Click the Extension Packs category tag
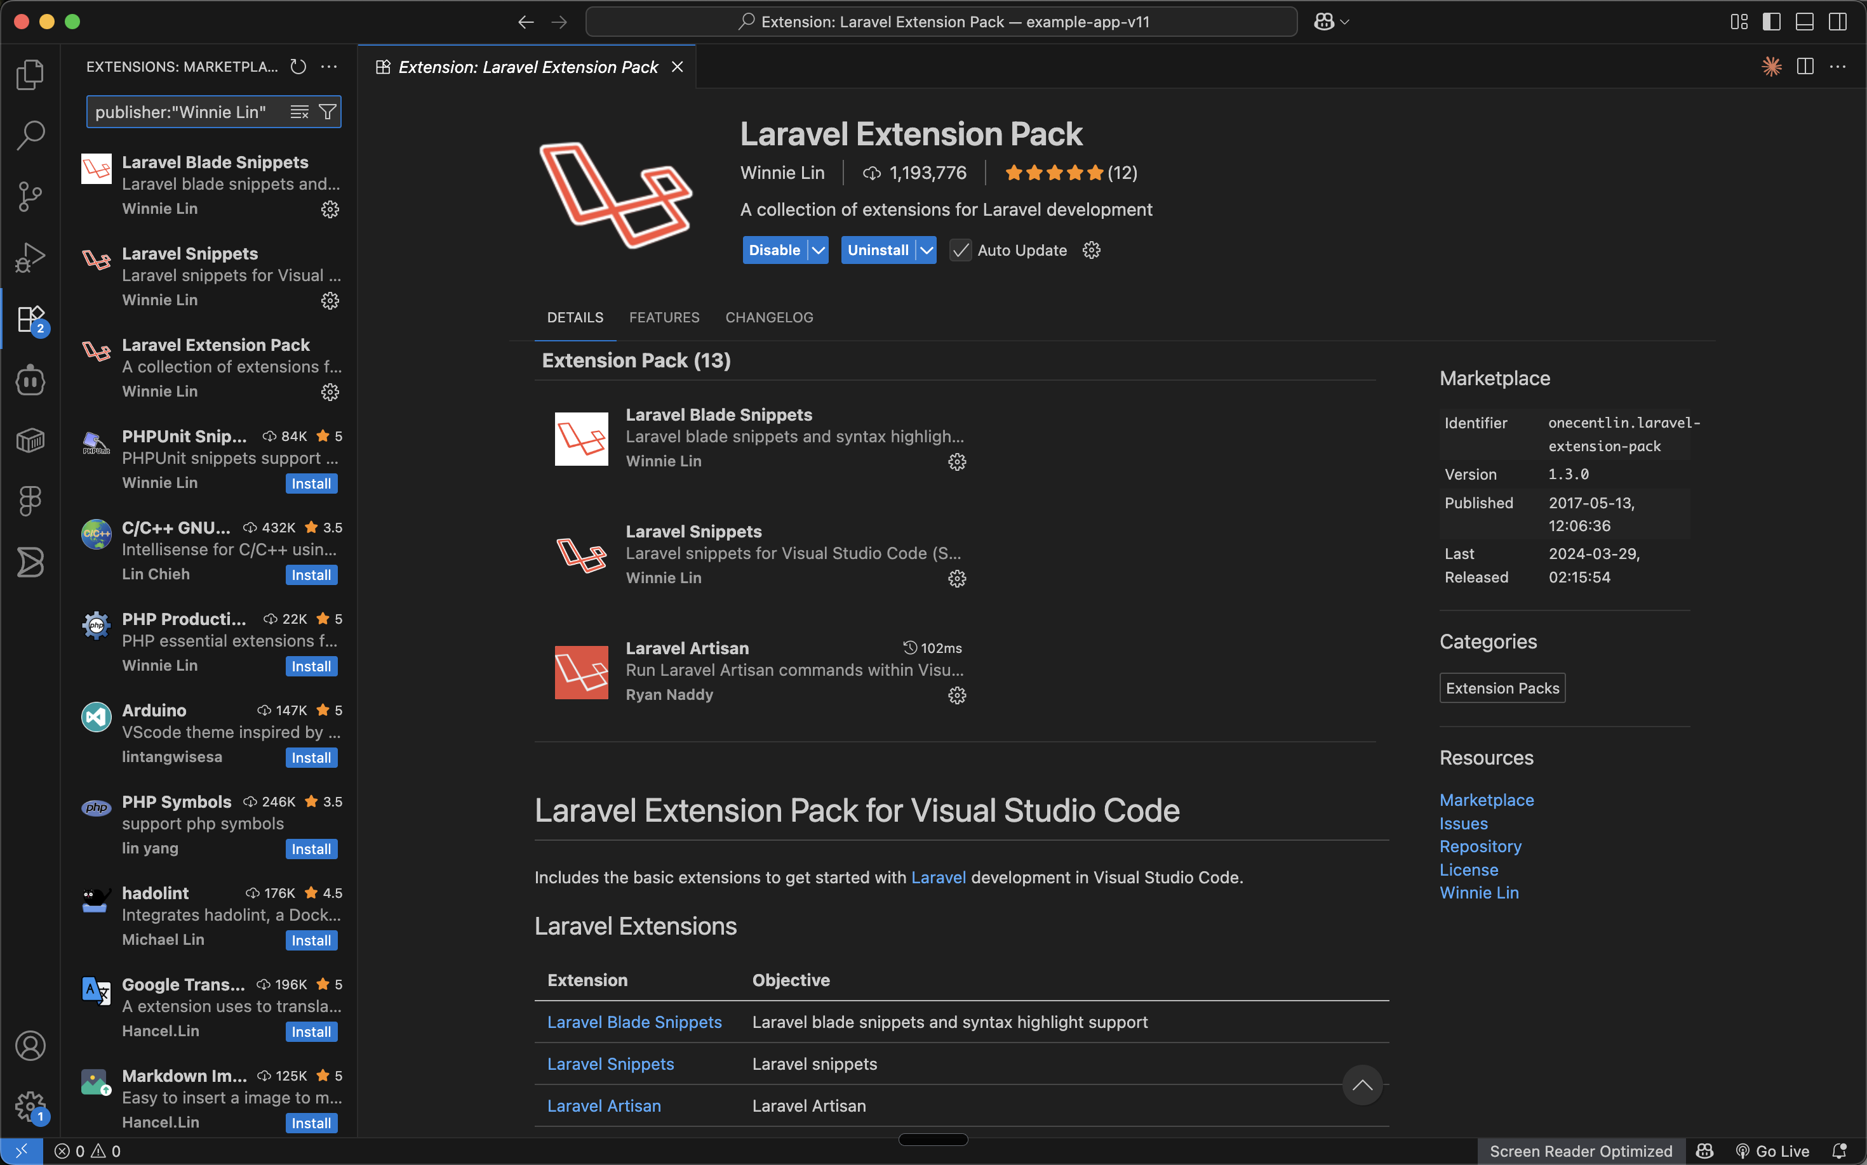The image size is (1867, 1165). 1502,688
